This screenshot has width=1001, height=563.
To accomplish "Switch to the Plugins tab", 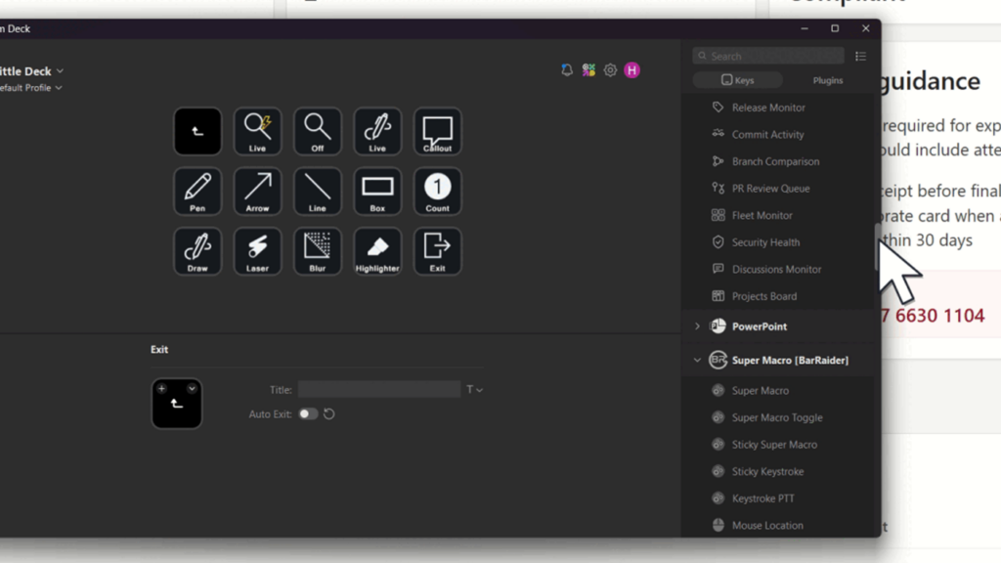I will tap(827, 80).
